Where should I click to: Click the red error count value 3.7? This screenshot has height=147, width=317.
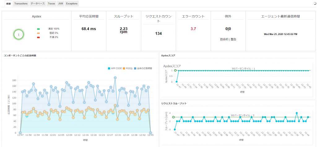193,29
